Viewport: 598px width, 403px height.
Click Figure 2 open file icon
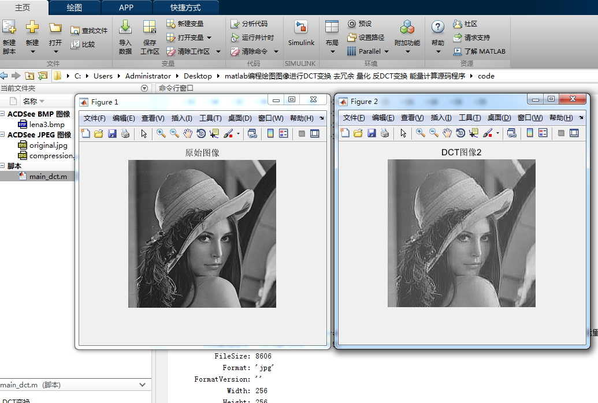coord(358,133)
